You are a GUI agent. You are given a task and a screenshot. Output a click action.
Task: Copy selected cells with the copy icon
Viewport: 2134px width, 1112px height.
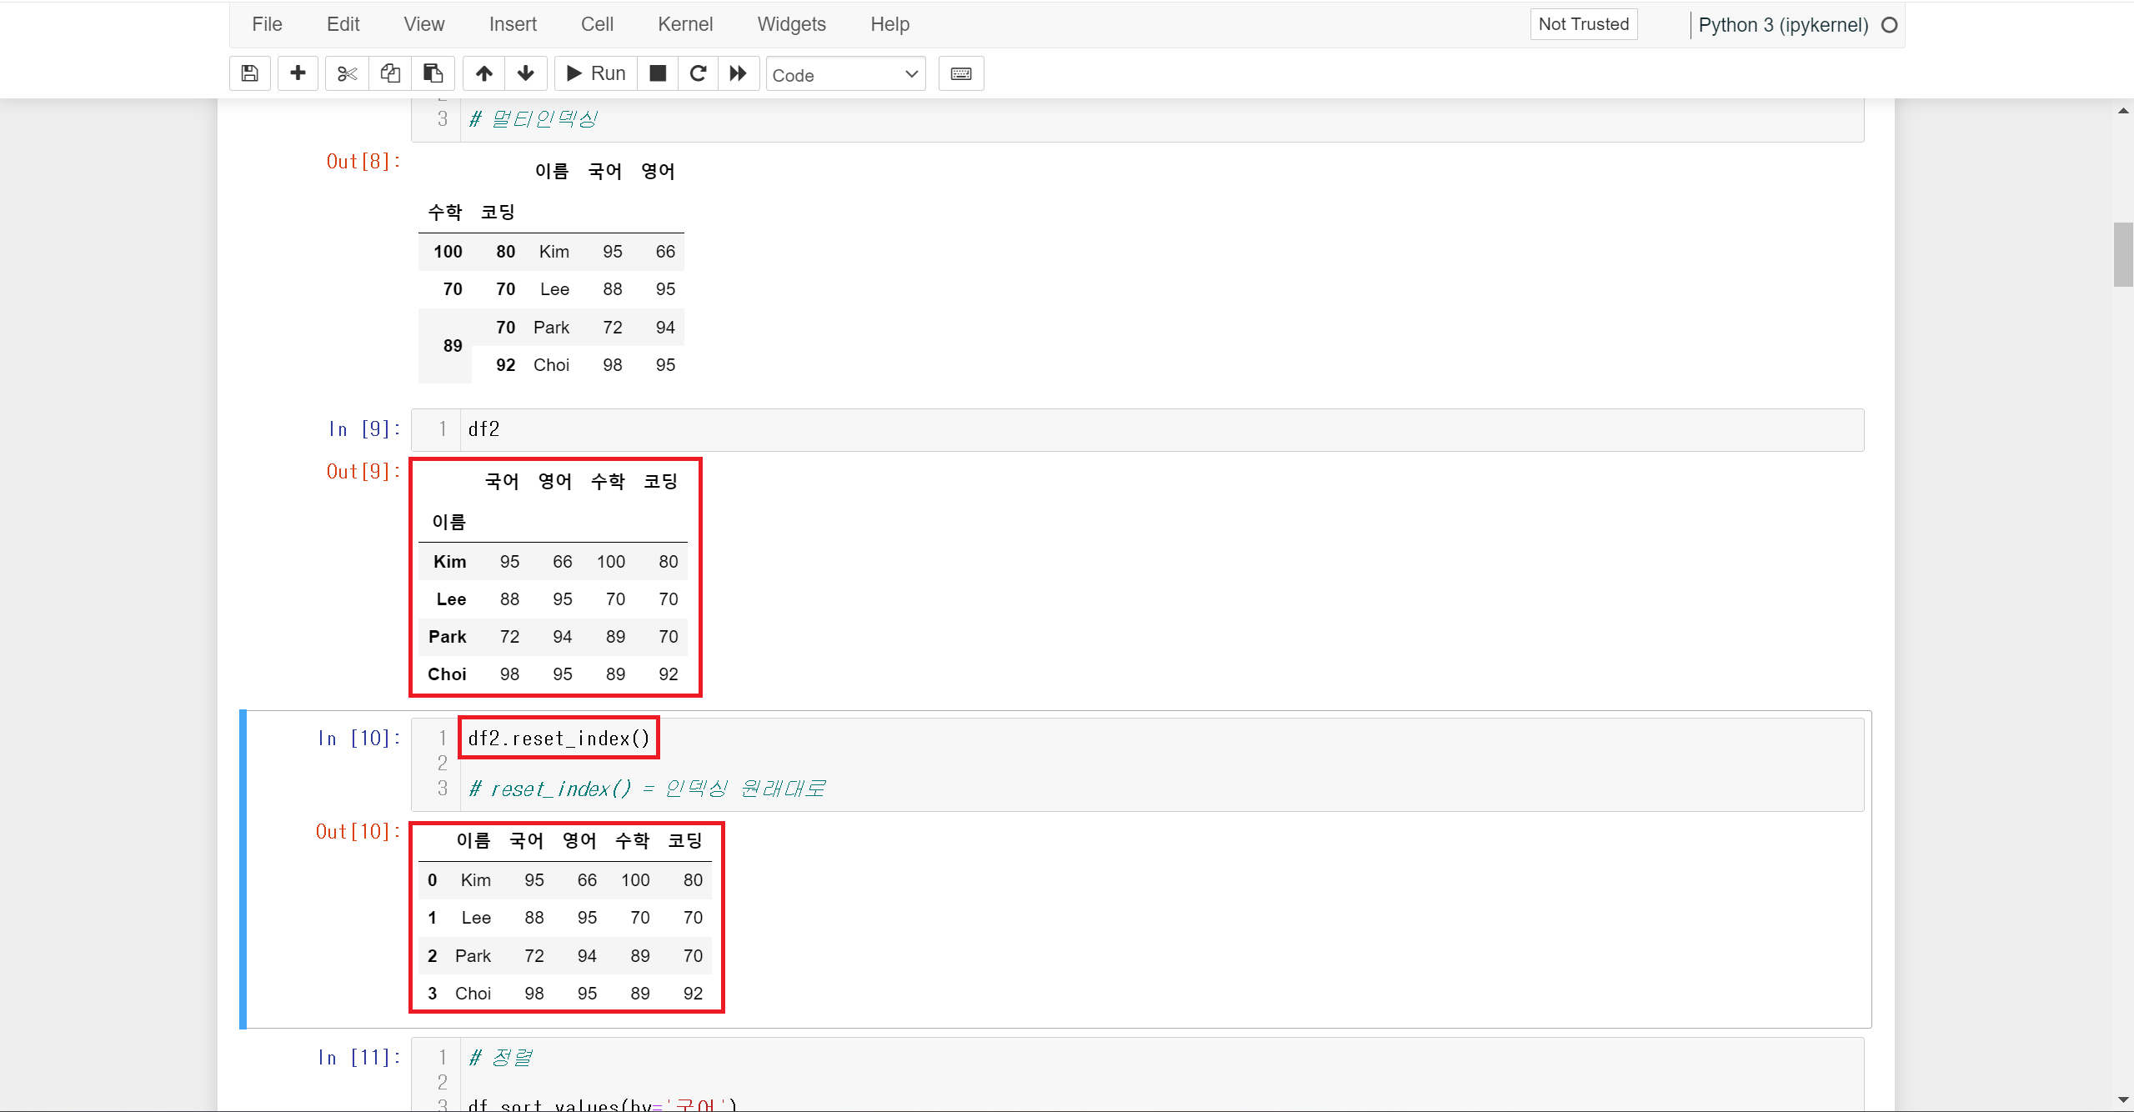[390, 73]
